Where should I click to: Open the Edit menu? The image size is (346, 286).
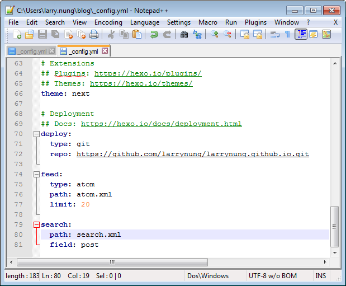pos(32,22)
